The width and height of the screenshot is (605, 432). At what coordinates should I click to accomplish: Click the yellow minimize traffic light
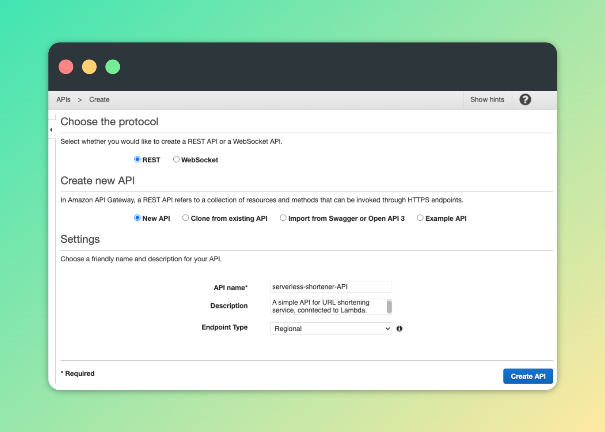coord(89,67)
